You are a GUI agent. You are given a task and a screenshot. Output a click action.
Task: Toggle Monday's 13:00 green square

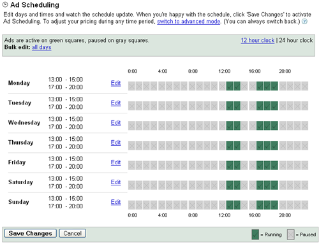point(230,86)
